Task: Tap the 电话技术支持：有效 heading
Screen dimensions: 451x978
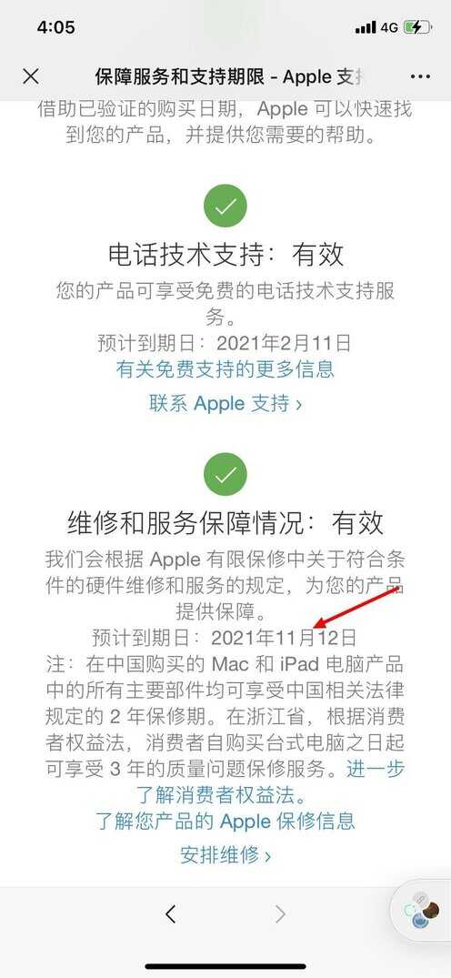Action: (x=225, y=254)
